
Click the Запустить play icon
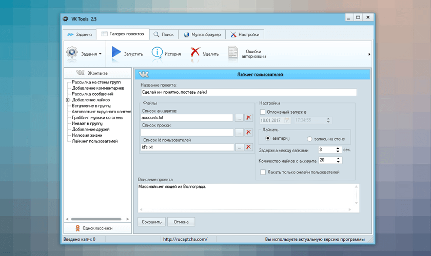(116, 52)
